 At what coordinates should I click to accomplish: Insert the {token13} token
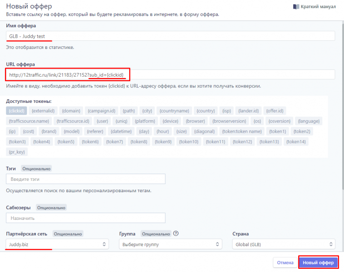pos(269,141)
